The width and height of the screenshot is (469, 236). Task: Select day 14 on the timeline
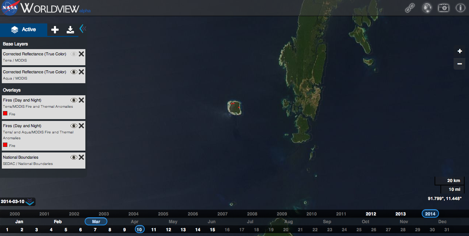click(197, 229)
